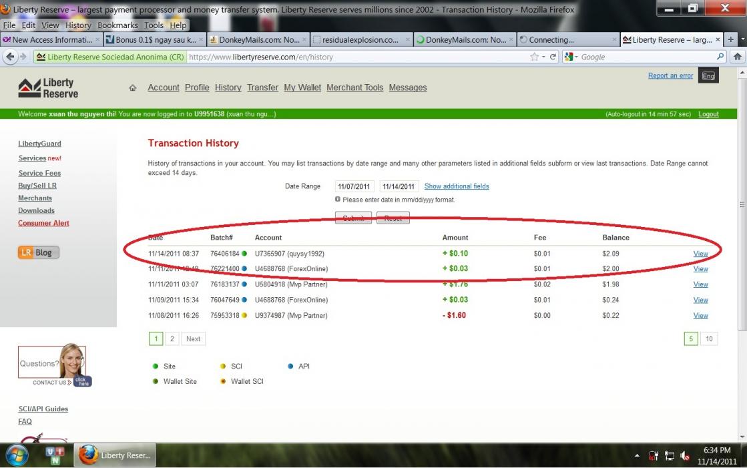This screenshot has width=747, height=468.
Task: Click the Eng language icon
Action: [x=708, y=76]
